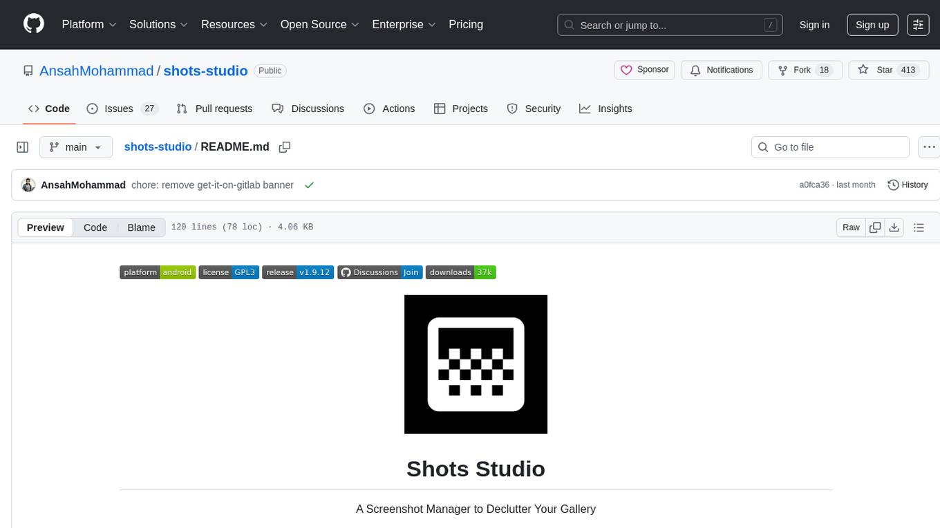Click the release v1.9.12 badge
The height and width of the screenshot is (528, 940).
click(298, 272)
